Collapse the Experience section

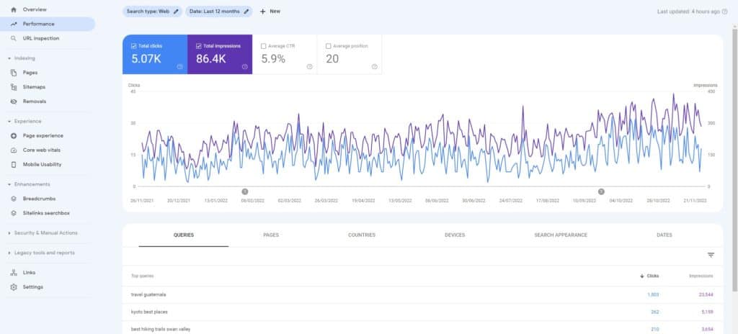pyautogui.click(x=25, y=122)
